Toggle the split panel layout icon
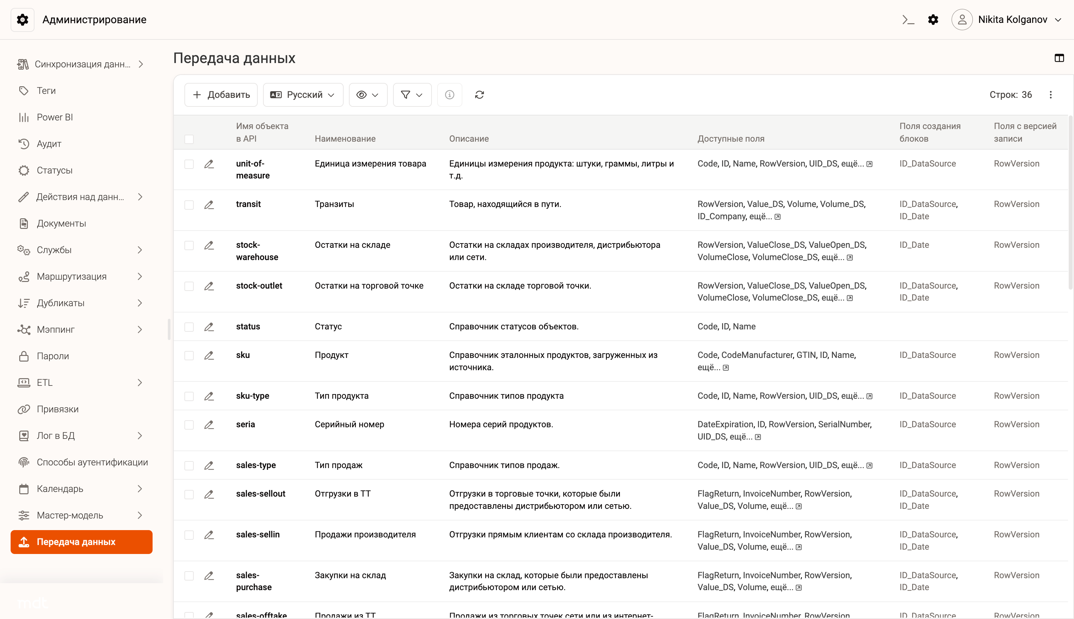Viewport: 1074px width, 619px height. pos(1059,58)
